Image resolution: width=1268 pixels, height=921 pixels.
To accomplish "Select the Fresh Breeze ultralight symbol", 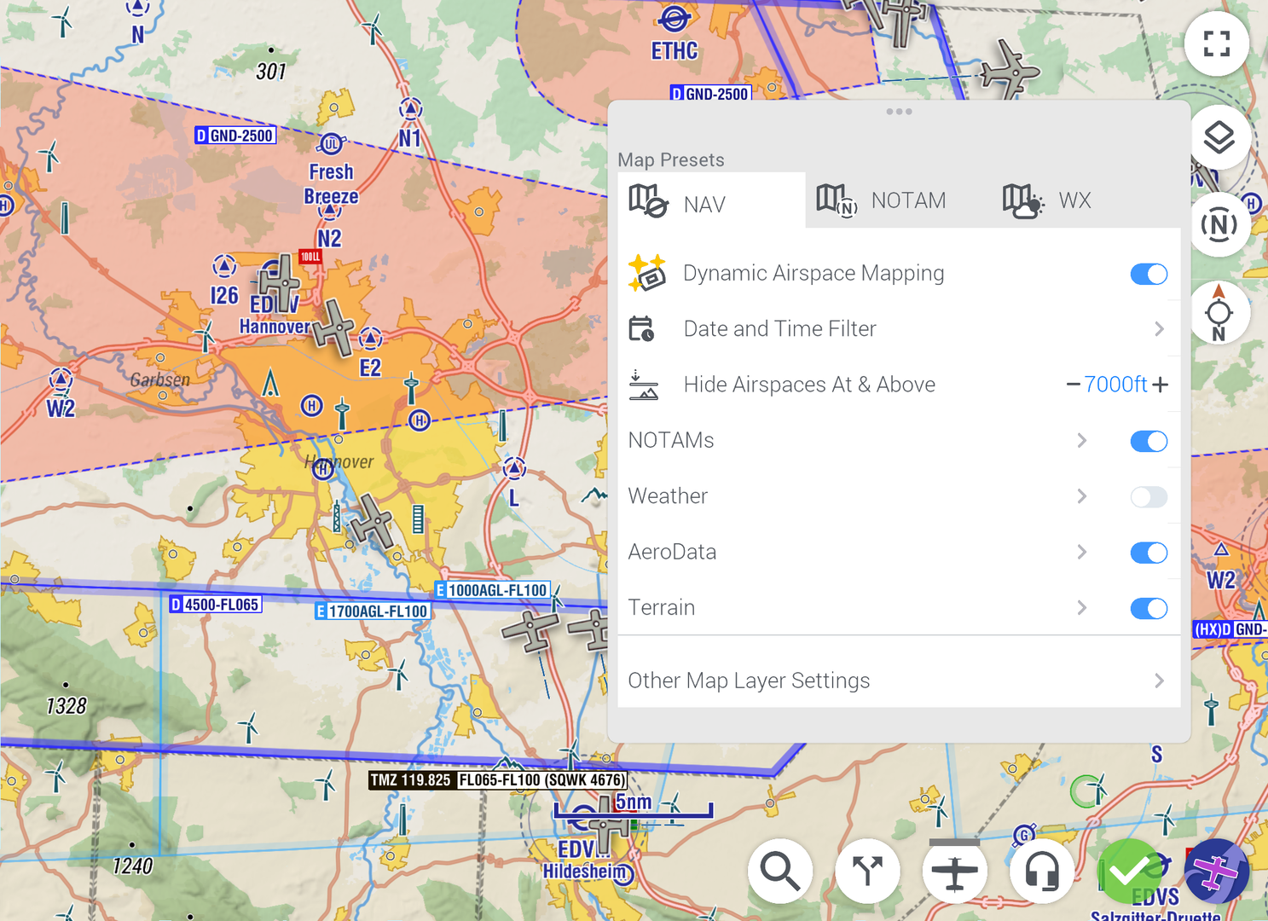I will point(331,144).
